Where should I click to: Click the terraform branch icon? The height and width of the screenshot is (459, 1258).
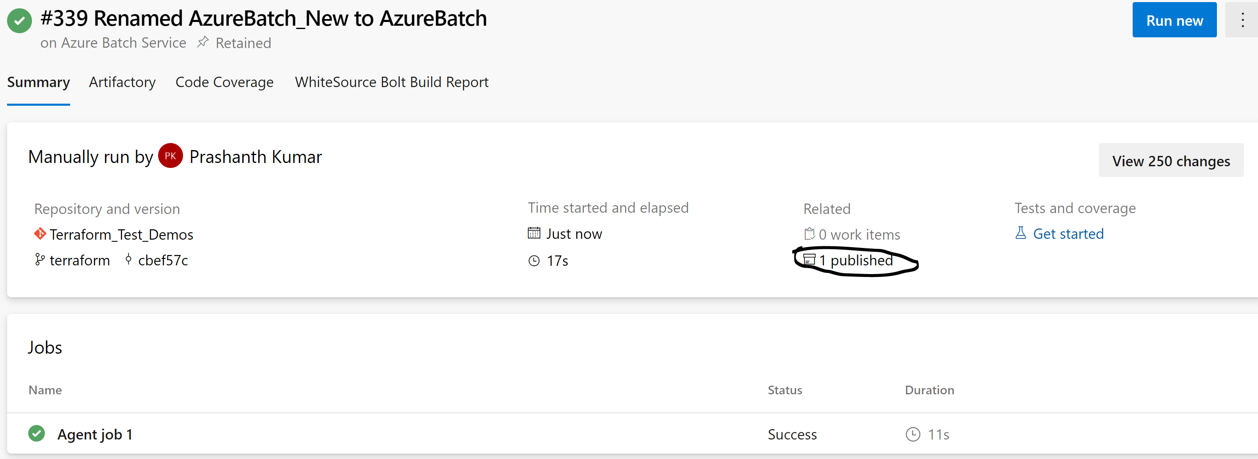[x=39, y=260]
